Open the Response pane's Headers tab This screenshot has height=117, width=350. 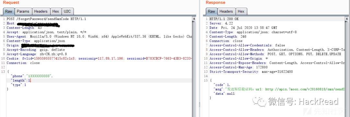coord(226,11)
